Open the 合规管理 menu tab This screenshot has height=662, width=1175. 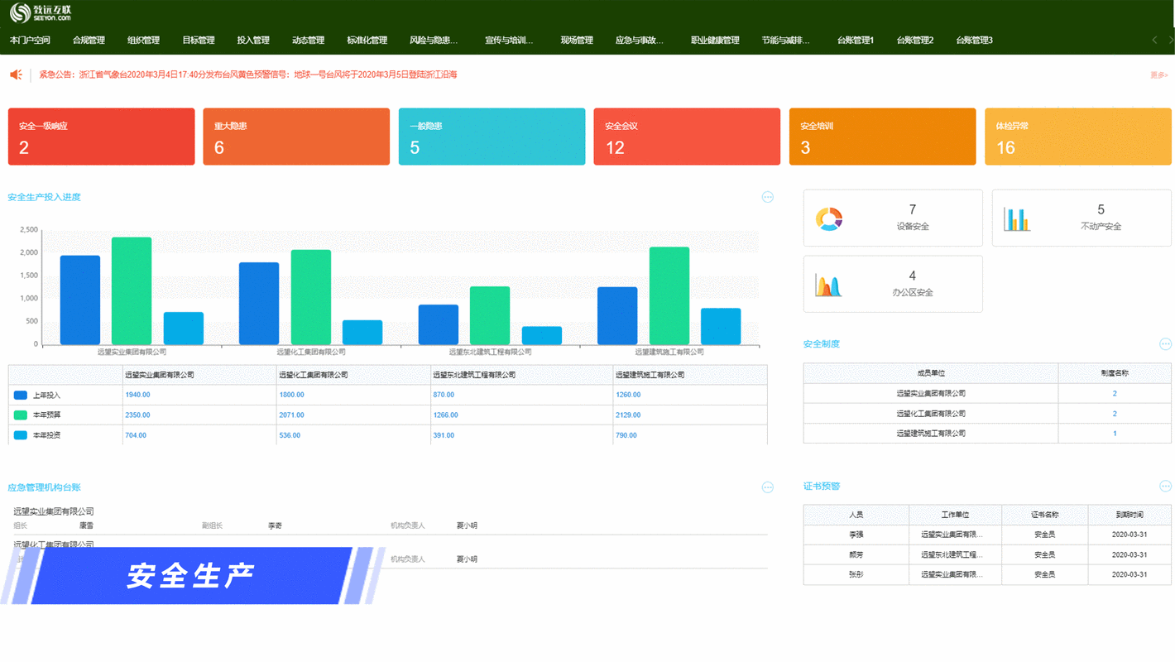click(89, 41)
